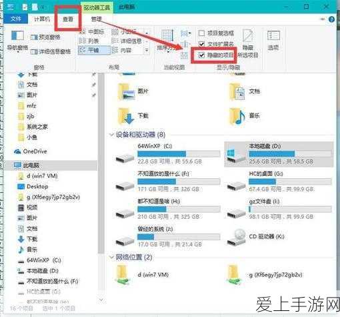Collapse the 设备和驱动器 (8) group

(x=111, y=135)
